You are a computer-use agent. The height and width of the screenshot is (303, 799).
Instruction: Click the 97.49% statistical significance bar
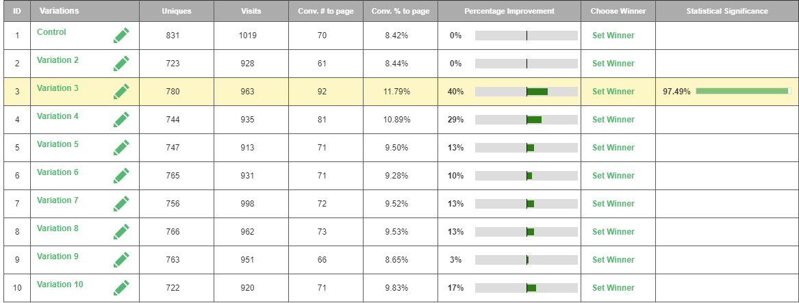click(x=743, y=91)
